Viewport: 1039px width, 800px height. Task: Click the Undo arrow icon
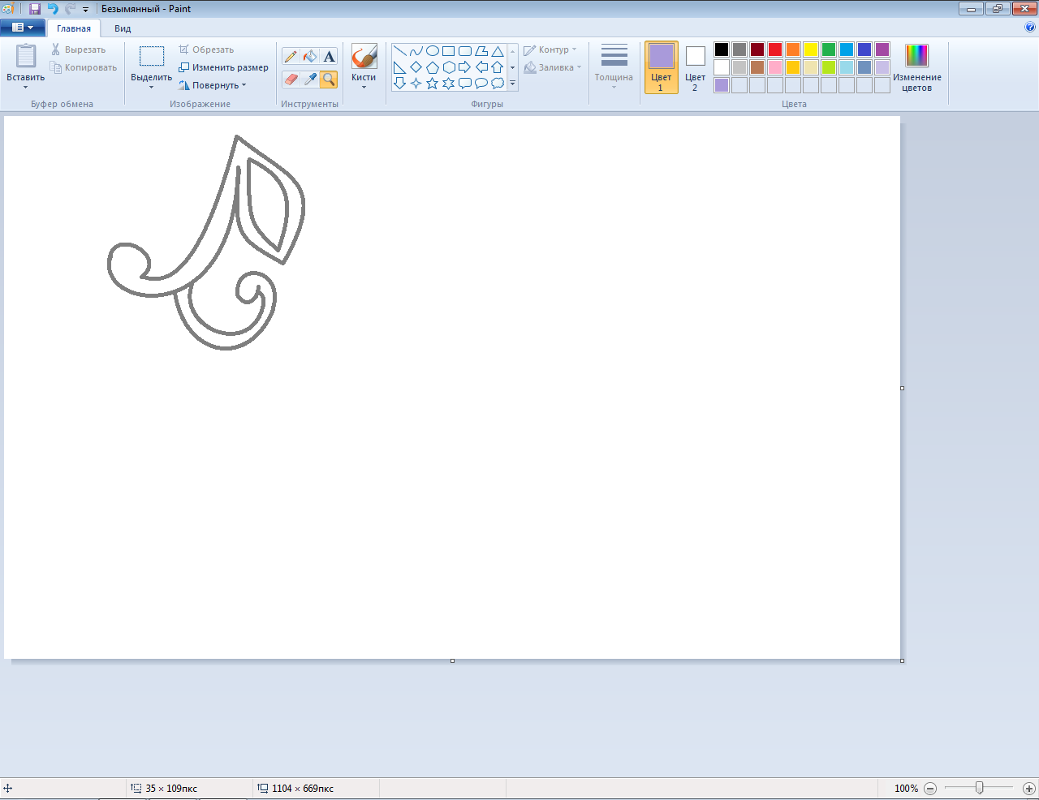(x=53, y=9)
